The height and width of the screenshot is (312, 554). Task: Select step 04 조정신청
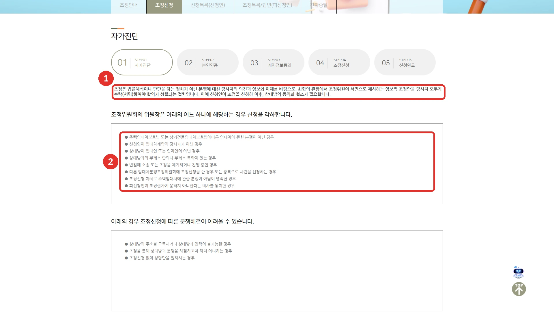[x=339, y=62]
